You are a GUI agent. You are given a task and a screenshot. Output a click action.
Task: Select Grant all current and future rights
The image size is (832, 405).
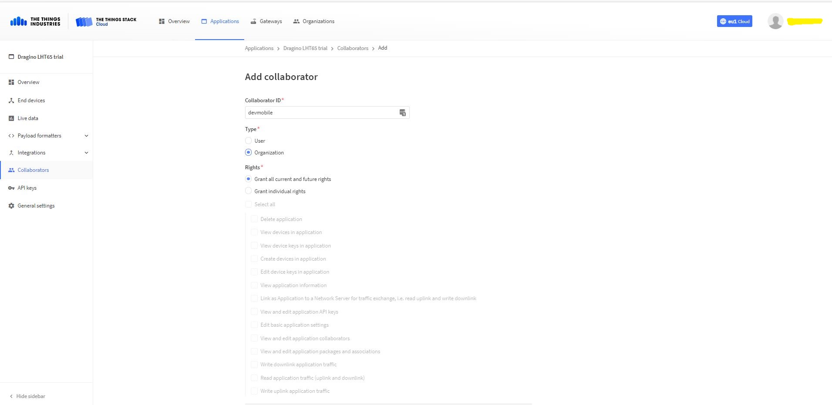[x=248, y=179]
